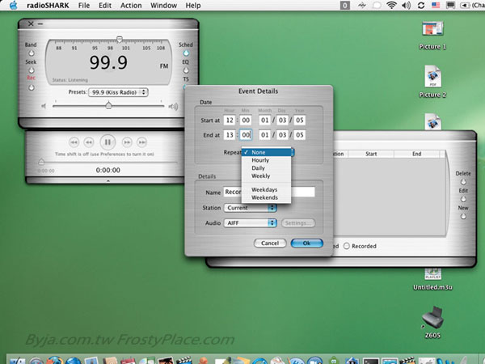
Task: Click the skip to end button
Action: click(x=142, y=142)
